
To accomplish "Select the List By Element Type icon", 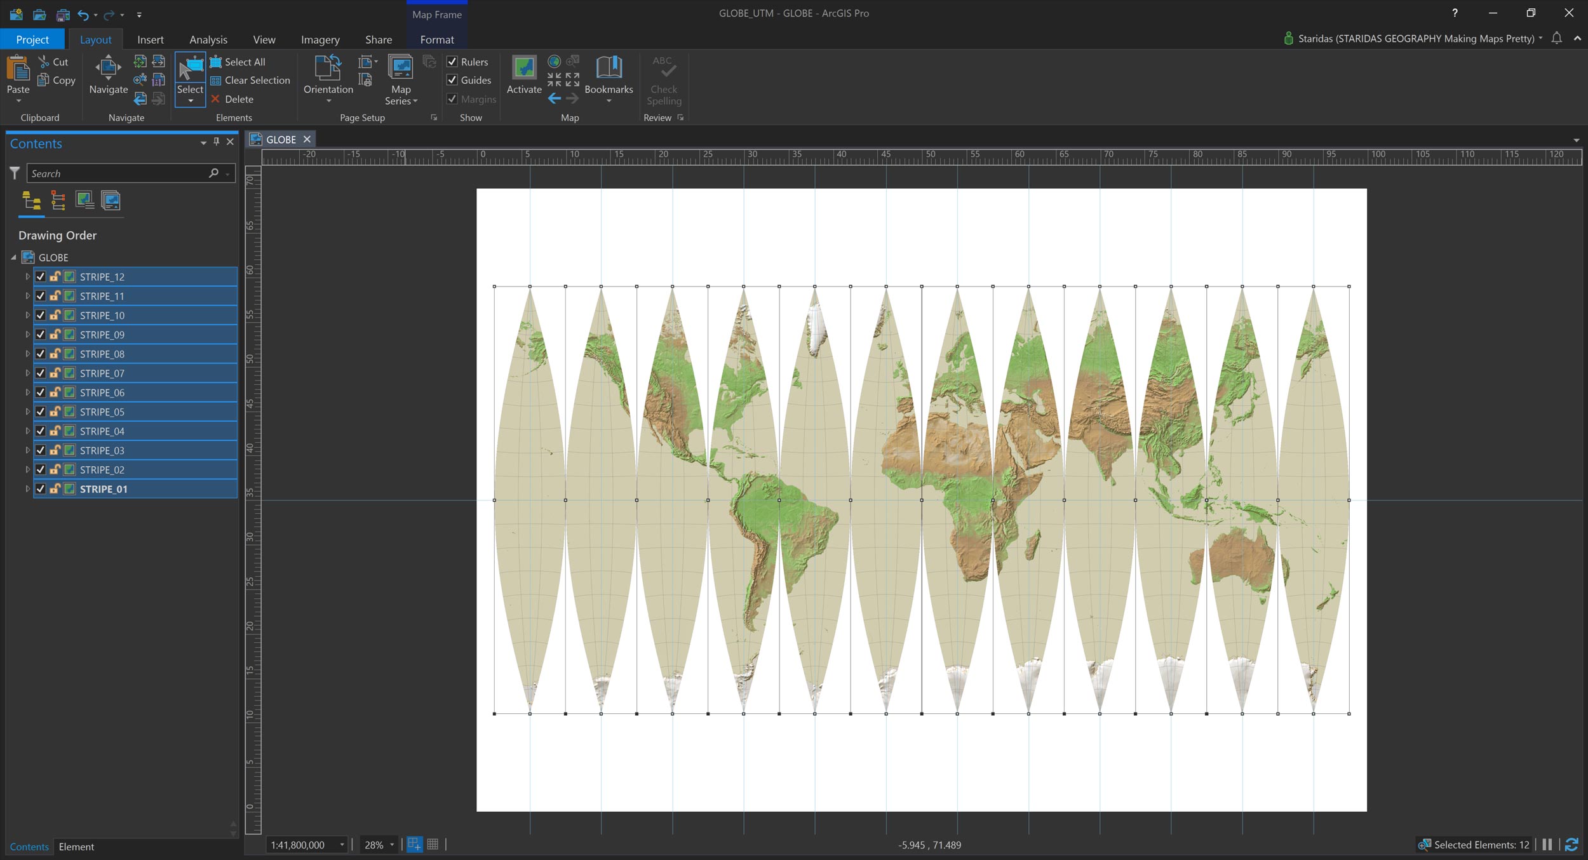I will pos(58,201).
